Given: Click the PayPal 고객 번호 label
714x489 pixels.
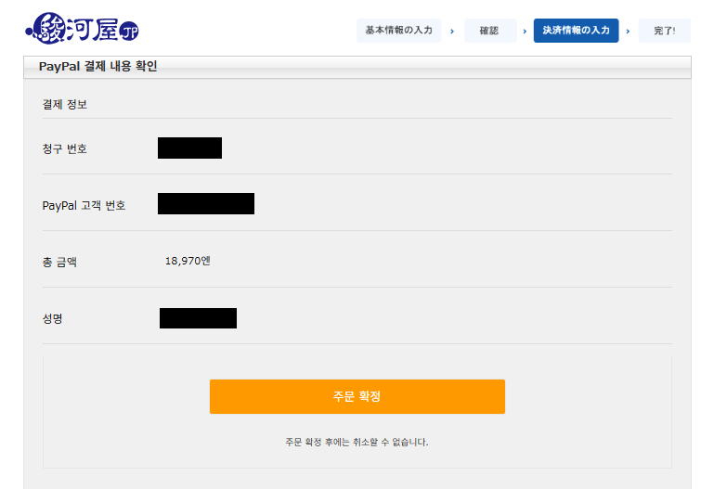Looking at the screenshot, I should 84,206.
